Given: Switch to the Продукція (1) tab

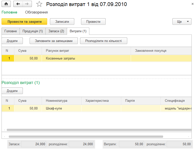Looking at the screenshot, I should click(x=33, y=31).
